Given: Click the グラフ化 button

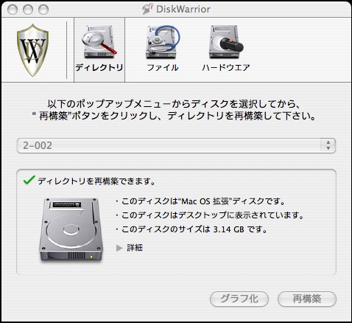Looking at the screenshot, I should tap(239, 299).
